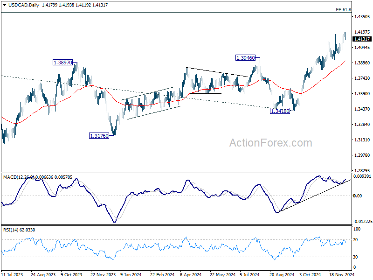Select the 1.38970 price label

point(63,63)
